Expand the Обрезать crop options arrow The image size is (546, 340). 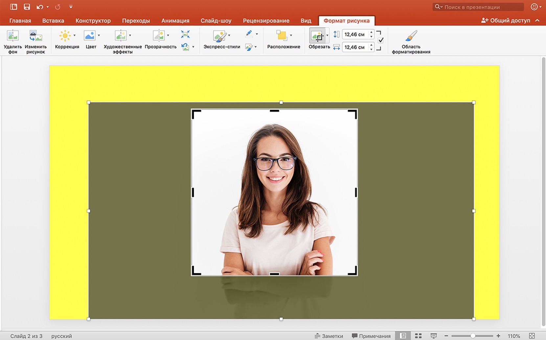click(327, 35)
